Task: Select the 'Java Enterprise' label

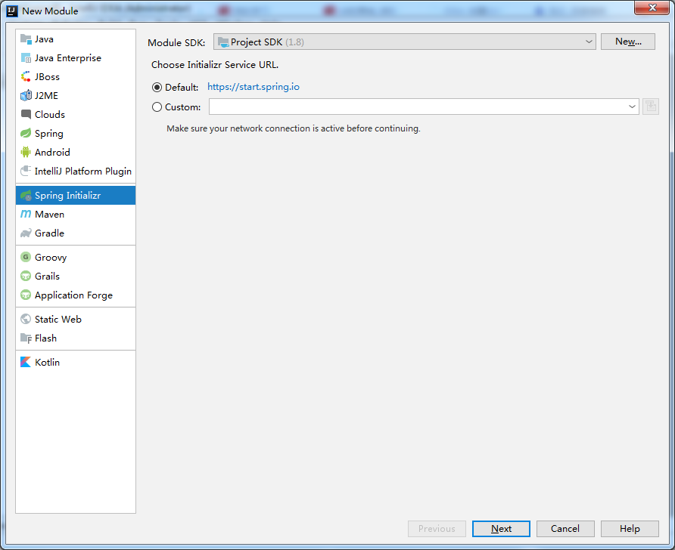Action: point(68,58)
